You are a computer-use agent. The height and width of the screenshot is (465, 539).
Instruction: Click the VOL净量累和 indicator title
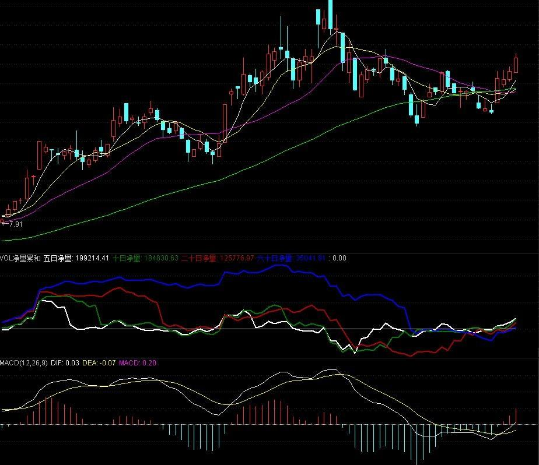click(x=20, y=258)
